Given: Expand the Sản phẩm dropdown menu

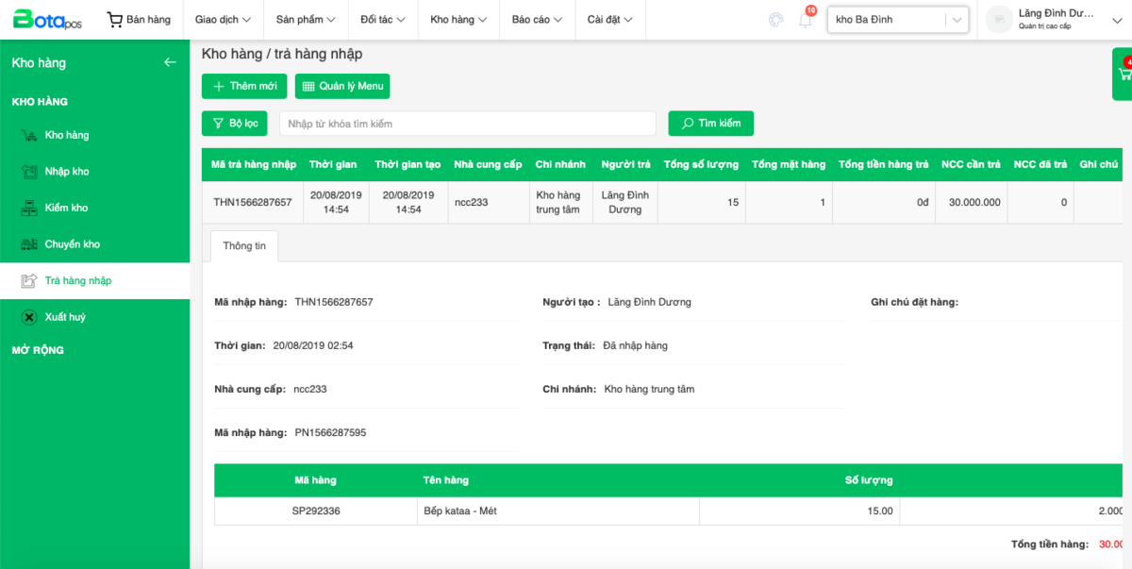Looking at the screenshot, I should (306, 20).
